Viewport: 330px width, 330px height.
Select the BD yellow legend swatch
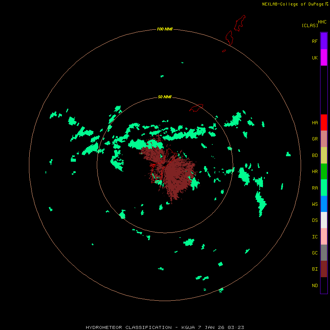click(x=324, y=155)
